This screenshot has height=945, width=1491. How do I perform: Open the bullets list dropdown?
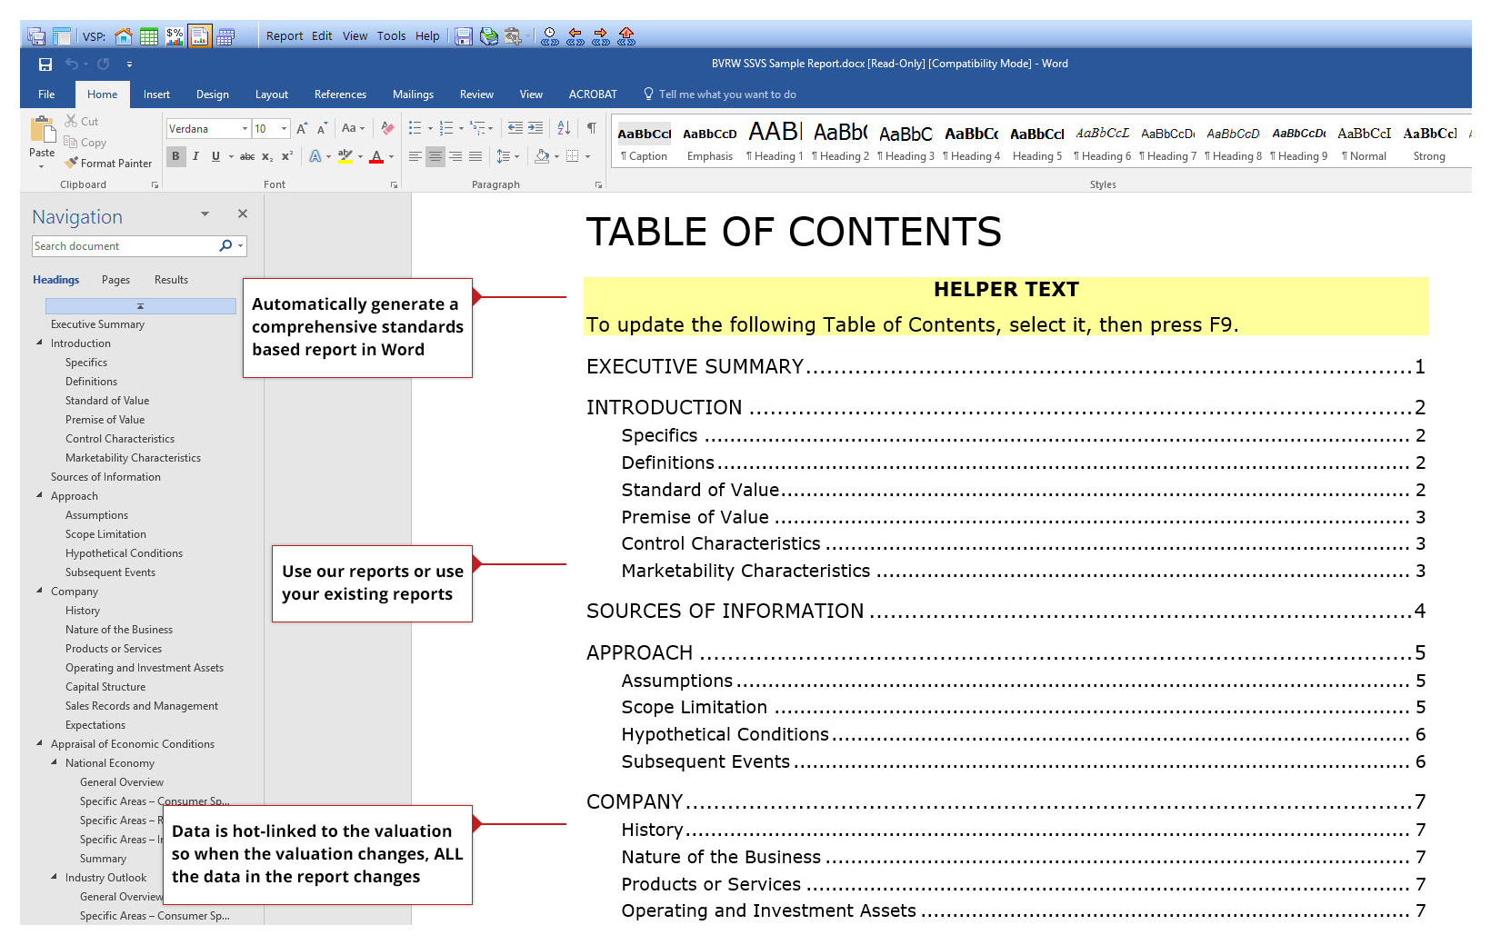(430, 128)
